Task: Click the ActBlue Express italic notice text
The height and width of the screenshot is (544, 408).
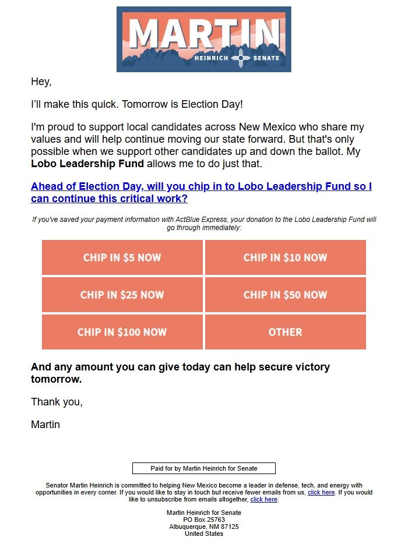Action: [203, 224]
